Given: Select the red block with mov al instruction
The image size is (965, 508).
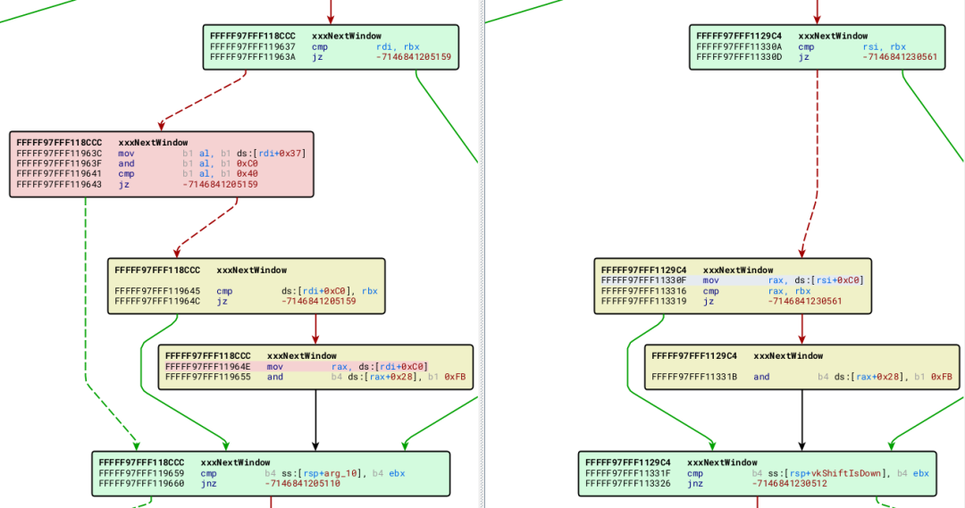Looking at the screenshot, I should pyautogui.click(x=161, y=164).
